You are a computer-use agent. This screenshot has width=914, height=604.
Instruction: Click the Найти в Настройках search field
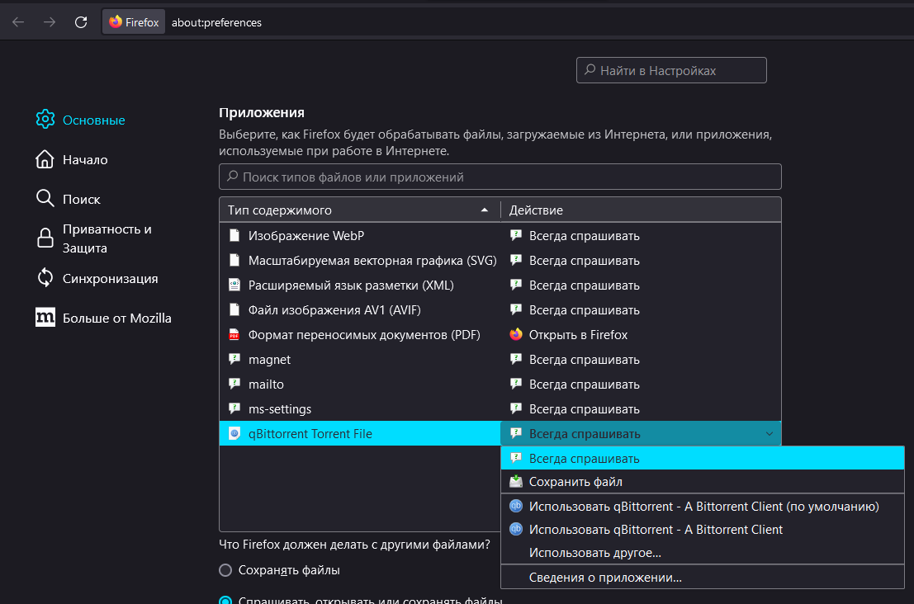pos(671,70)
